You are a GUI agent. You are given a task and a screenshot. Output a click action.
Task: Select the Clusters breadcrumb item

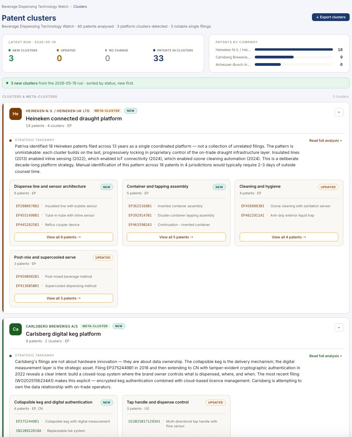pyautogui.click(x=80, y=6)
